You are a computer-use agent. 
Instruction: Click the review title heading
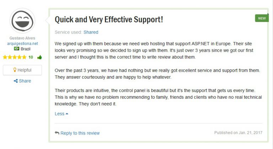click(109, 19)
